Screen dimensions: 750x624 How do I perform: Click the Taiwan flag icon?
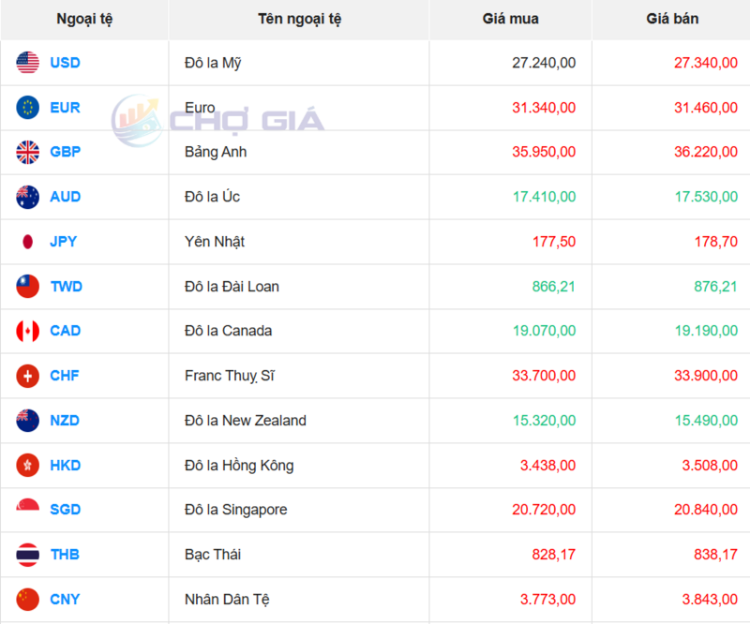27,287
